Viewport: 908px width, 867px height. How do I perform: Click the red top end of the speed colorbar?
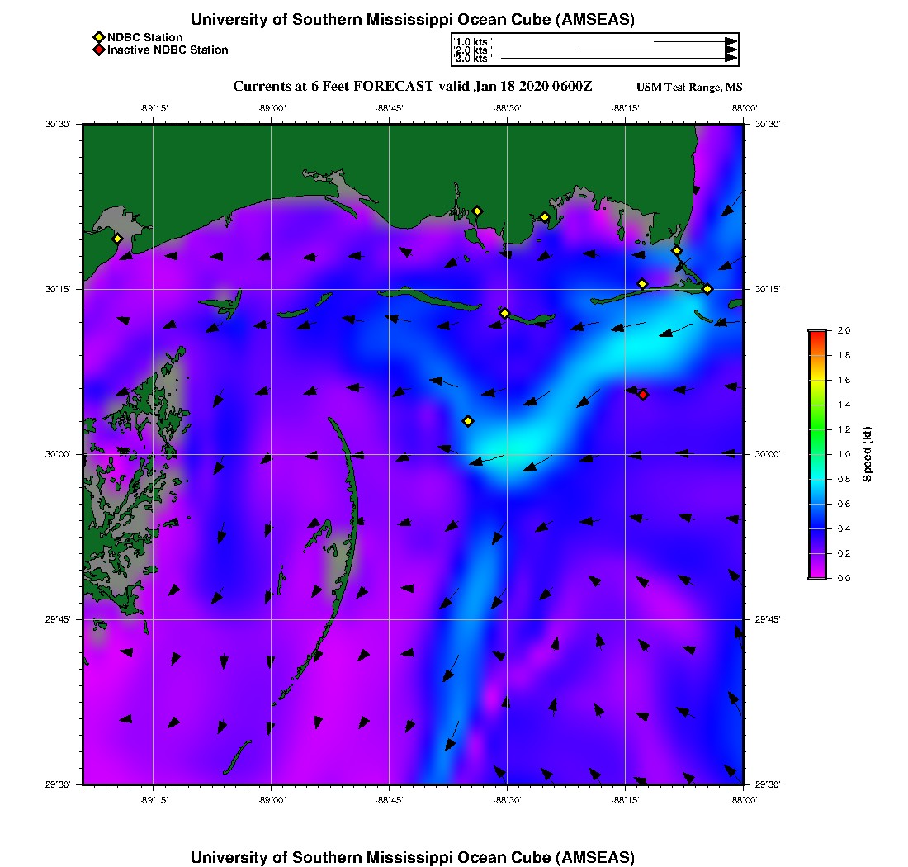[817, 334]
